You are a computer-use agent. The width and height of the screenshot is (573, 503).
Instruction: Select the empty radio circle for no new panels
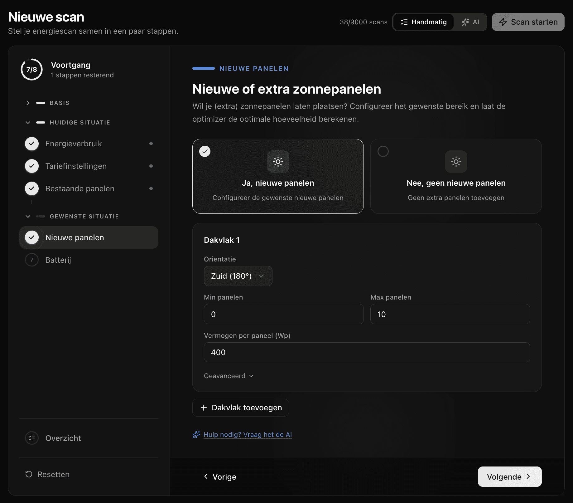point(383,151)
